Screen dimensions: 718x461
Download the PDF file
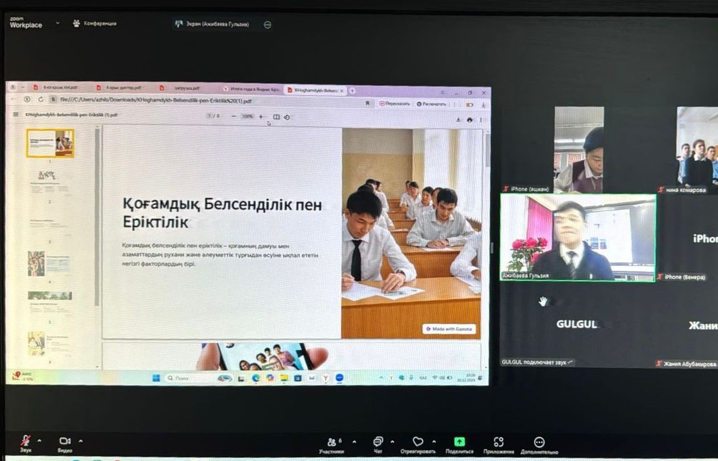point(458,120)
